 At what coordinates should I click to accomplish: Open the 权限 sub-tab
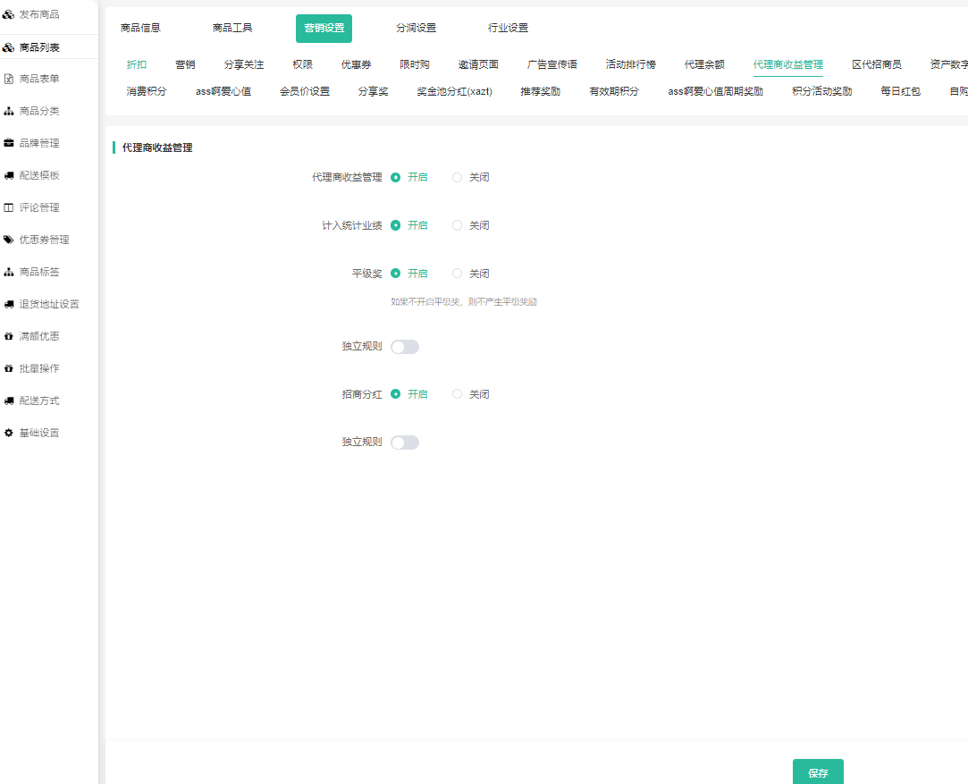pyautogui.click(x=302, y=64)
